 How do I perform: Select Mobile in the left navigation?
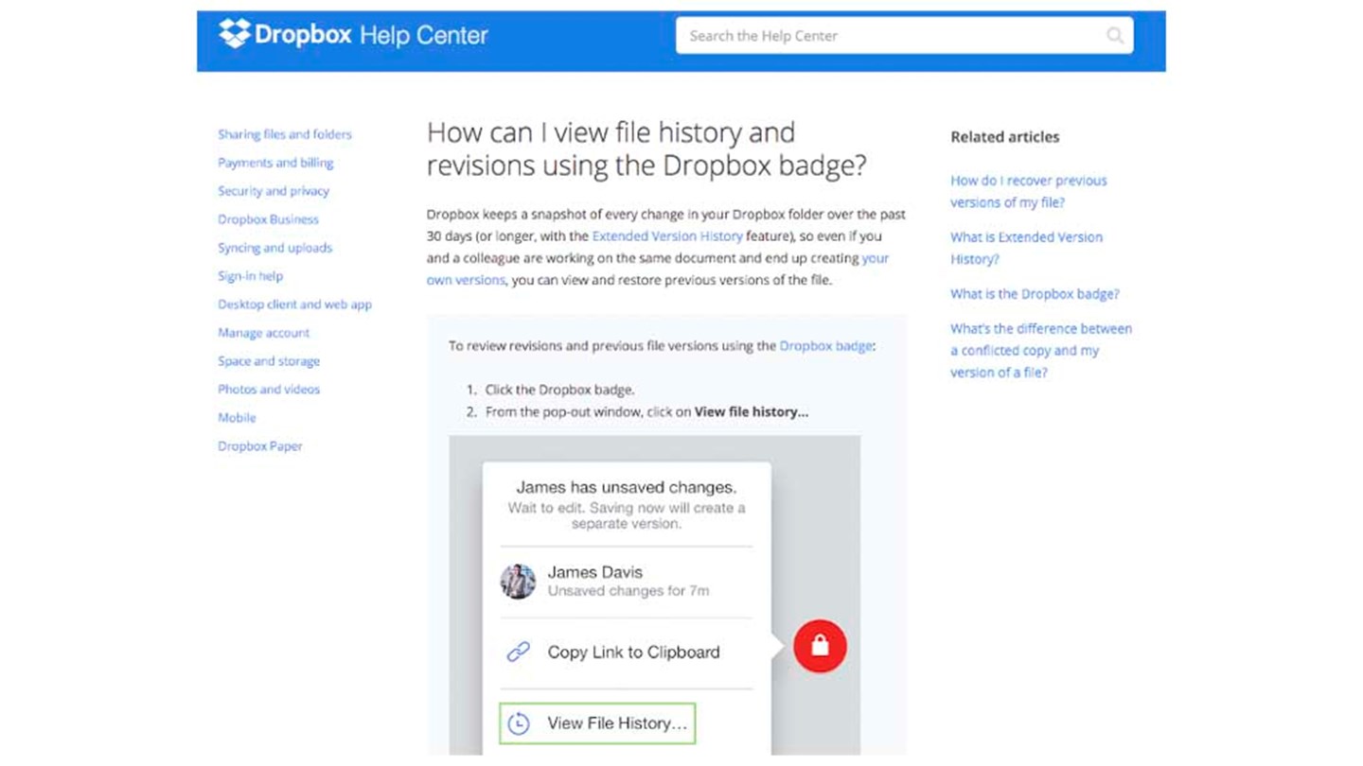(x=237, y=417)
